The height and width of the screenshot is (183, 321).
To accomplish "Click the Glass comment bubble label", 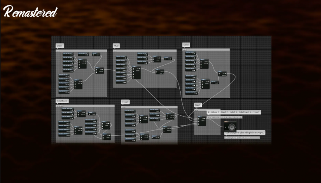I will [60, 46].
